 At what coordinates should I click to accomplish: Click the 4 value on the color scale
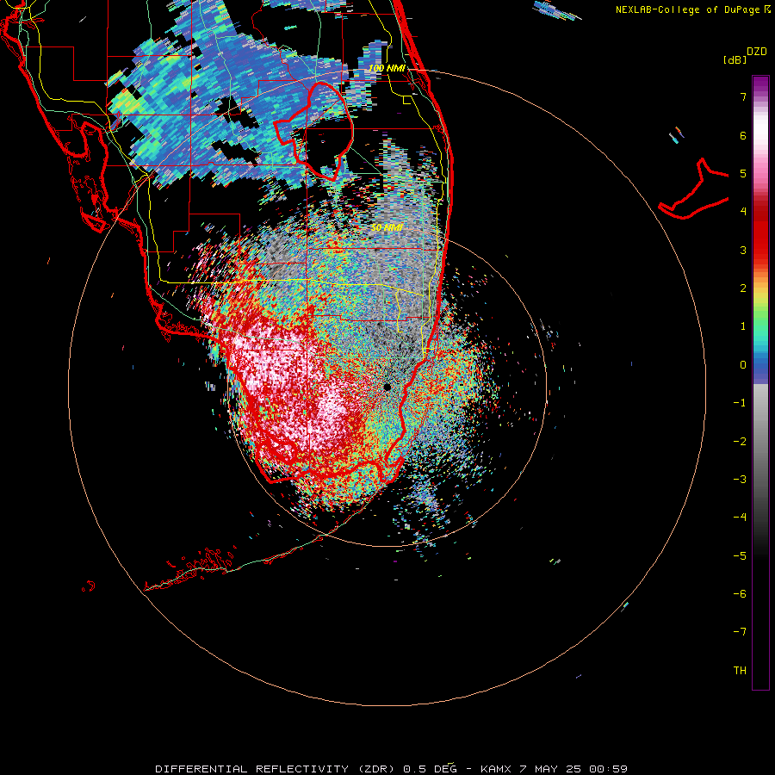point(743,212)
